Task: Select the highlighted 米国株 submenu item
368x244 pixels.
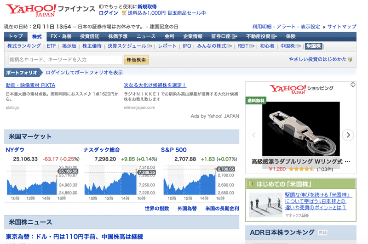Action: point(314,46)
